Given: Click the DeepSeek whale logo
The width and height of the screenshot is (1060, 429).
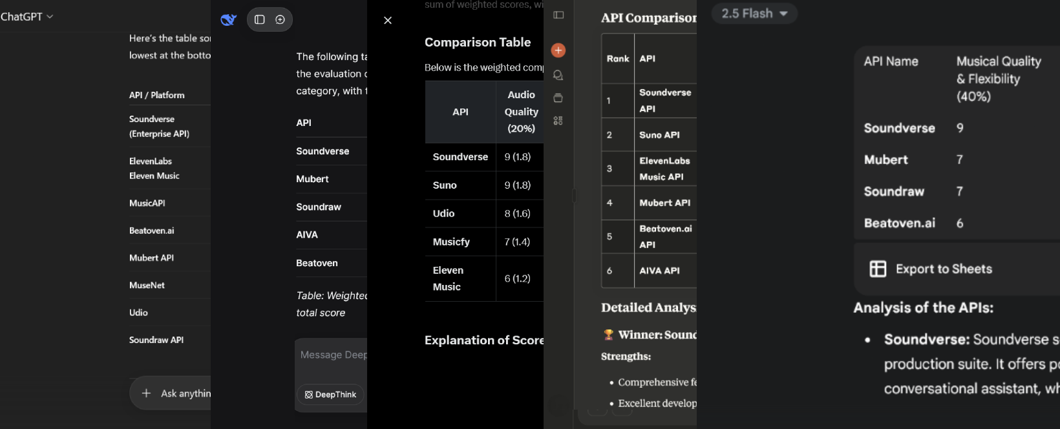Looking at the screenshot, I should [x=228, y=20].
